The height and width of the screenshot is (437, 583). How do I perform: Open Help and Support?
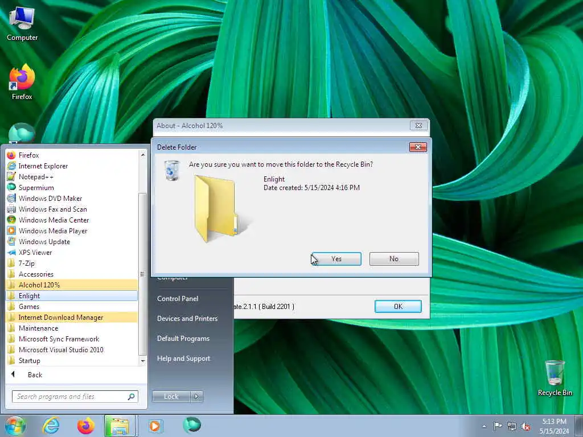pyautogui.click(x=183, y=358)
